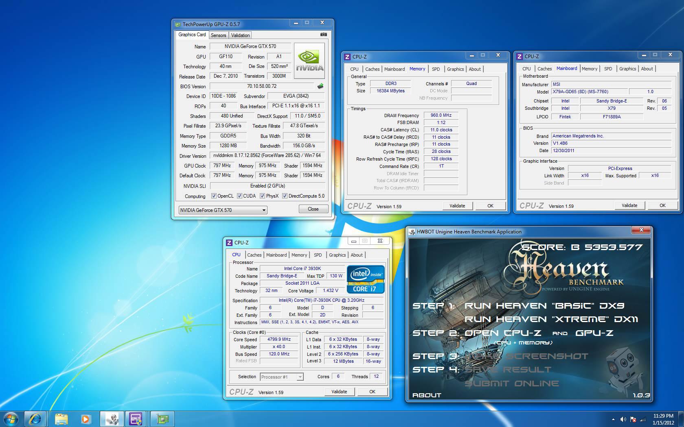Switch to HWBOT Heaven app in taskbar
Screen dimensions: 684x427
112,419
